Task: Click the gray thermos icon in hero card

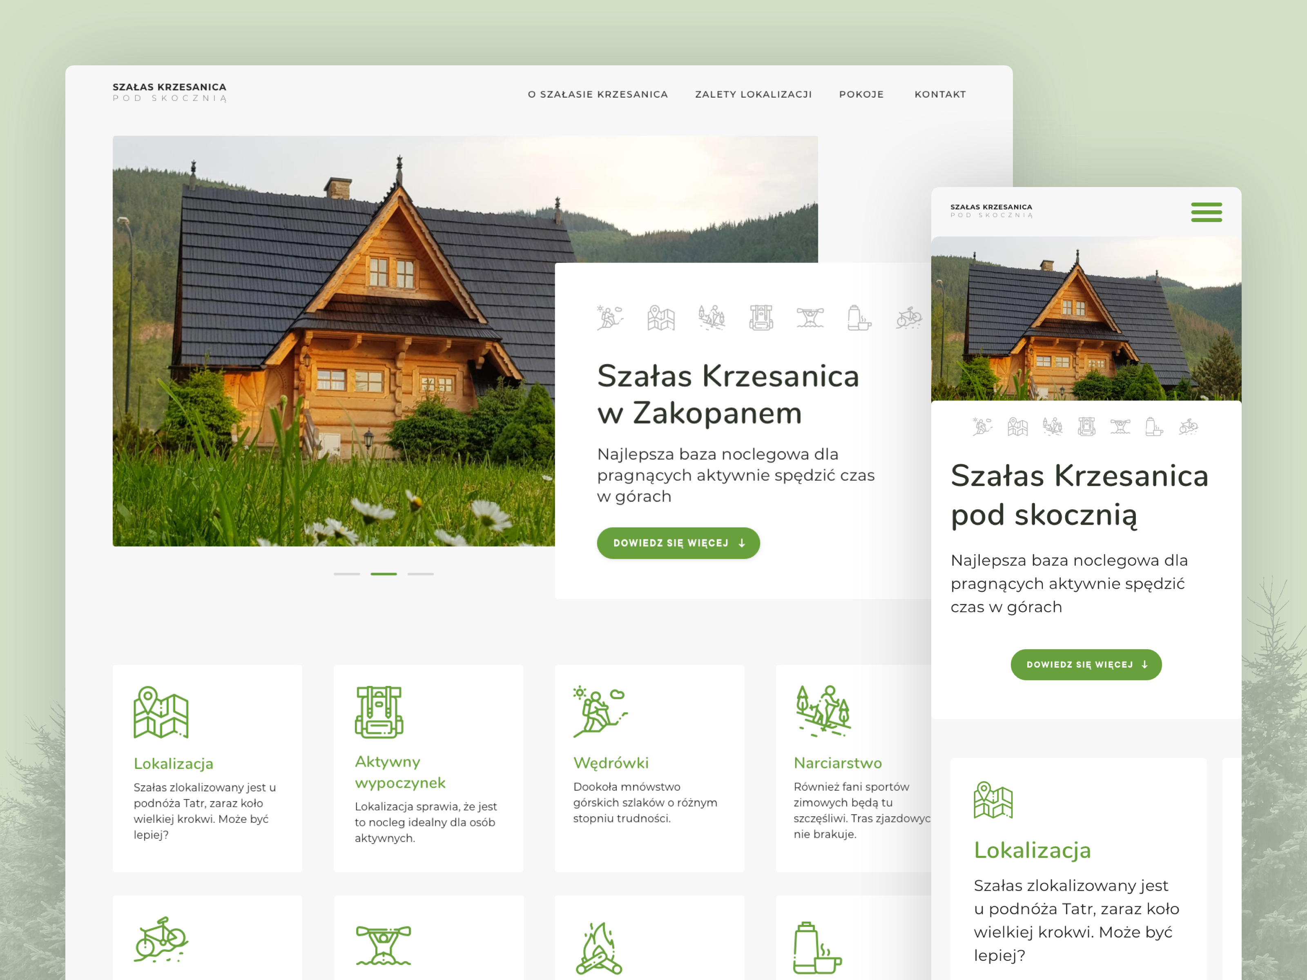Action: coord(859,318)
